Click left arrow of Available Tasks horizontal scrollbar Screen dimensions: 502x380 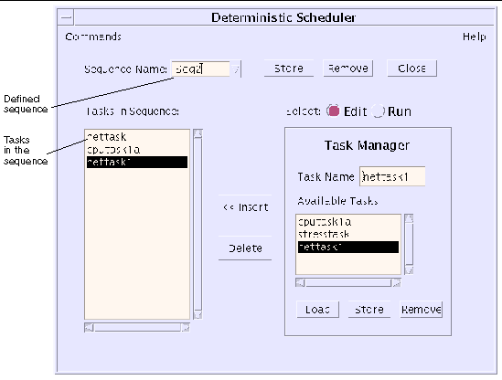click(x=300, y=283)
